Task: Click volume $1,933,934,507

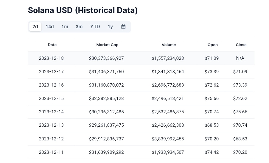Action: 168,152
